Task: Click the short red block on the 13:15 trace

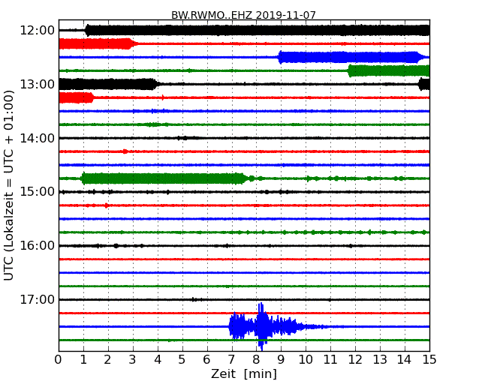Action: 77,97
